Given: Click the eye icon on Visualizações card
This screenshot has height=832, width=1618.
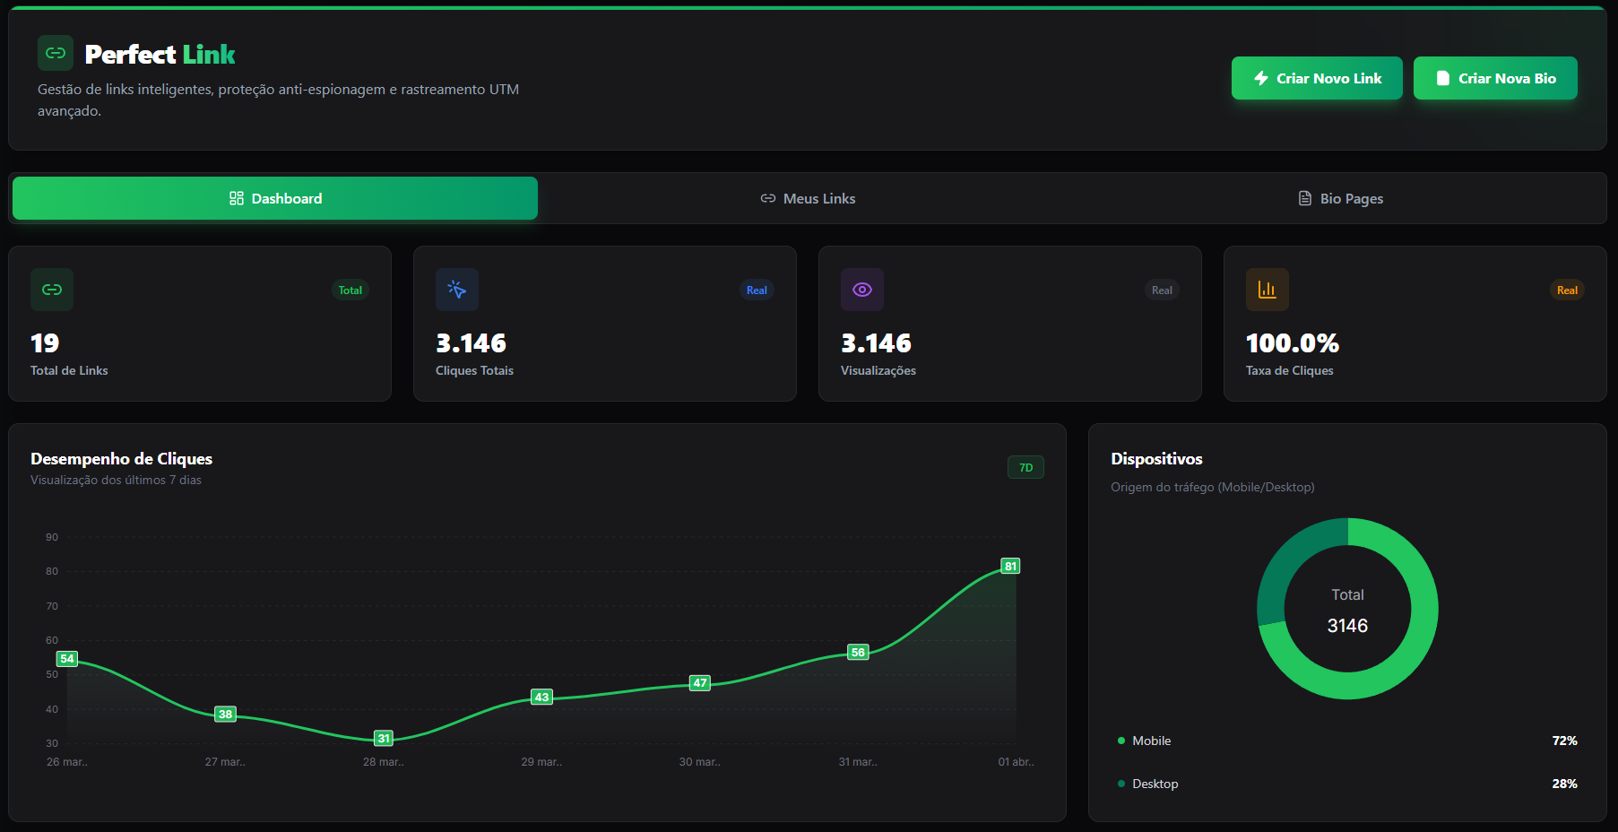Looking at the screenshot, I should click(861, 290).
